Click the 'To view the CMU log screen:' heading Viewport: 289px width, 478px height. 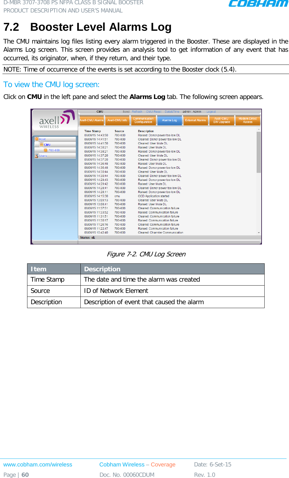coord(51,85)
